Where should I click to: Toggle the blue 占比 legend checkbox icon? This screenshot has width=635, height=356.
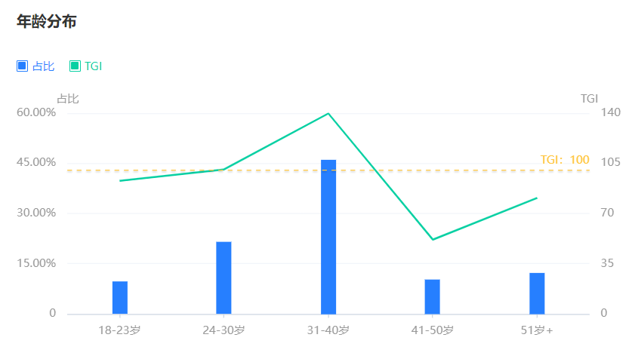coord(22,66)
